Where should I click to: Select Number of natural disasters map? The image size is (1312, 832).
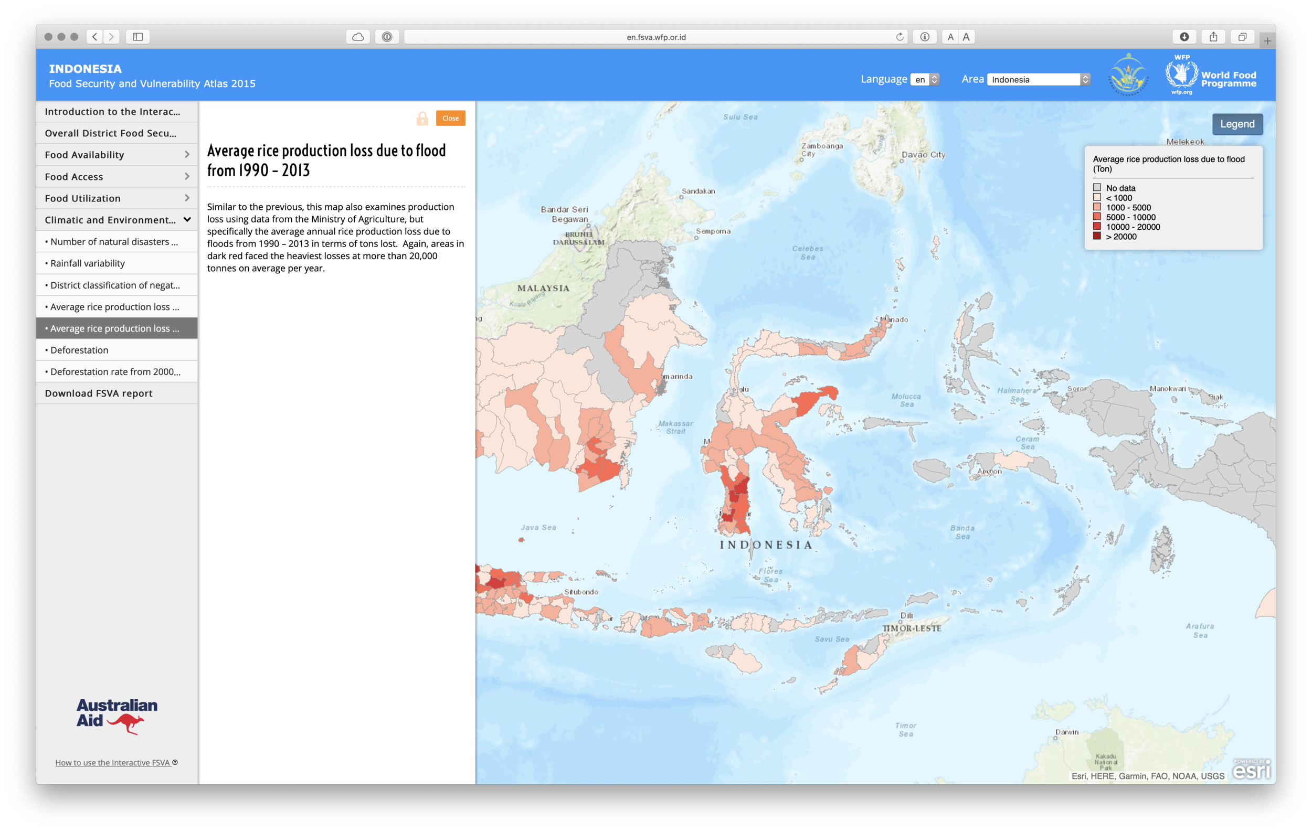pyautogui.click(x=117, y=242)
